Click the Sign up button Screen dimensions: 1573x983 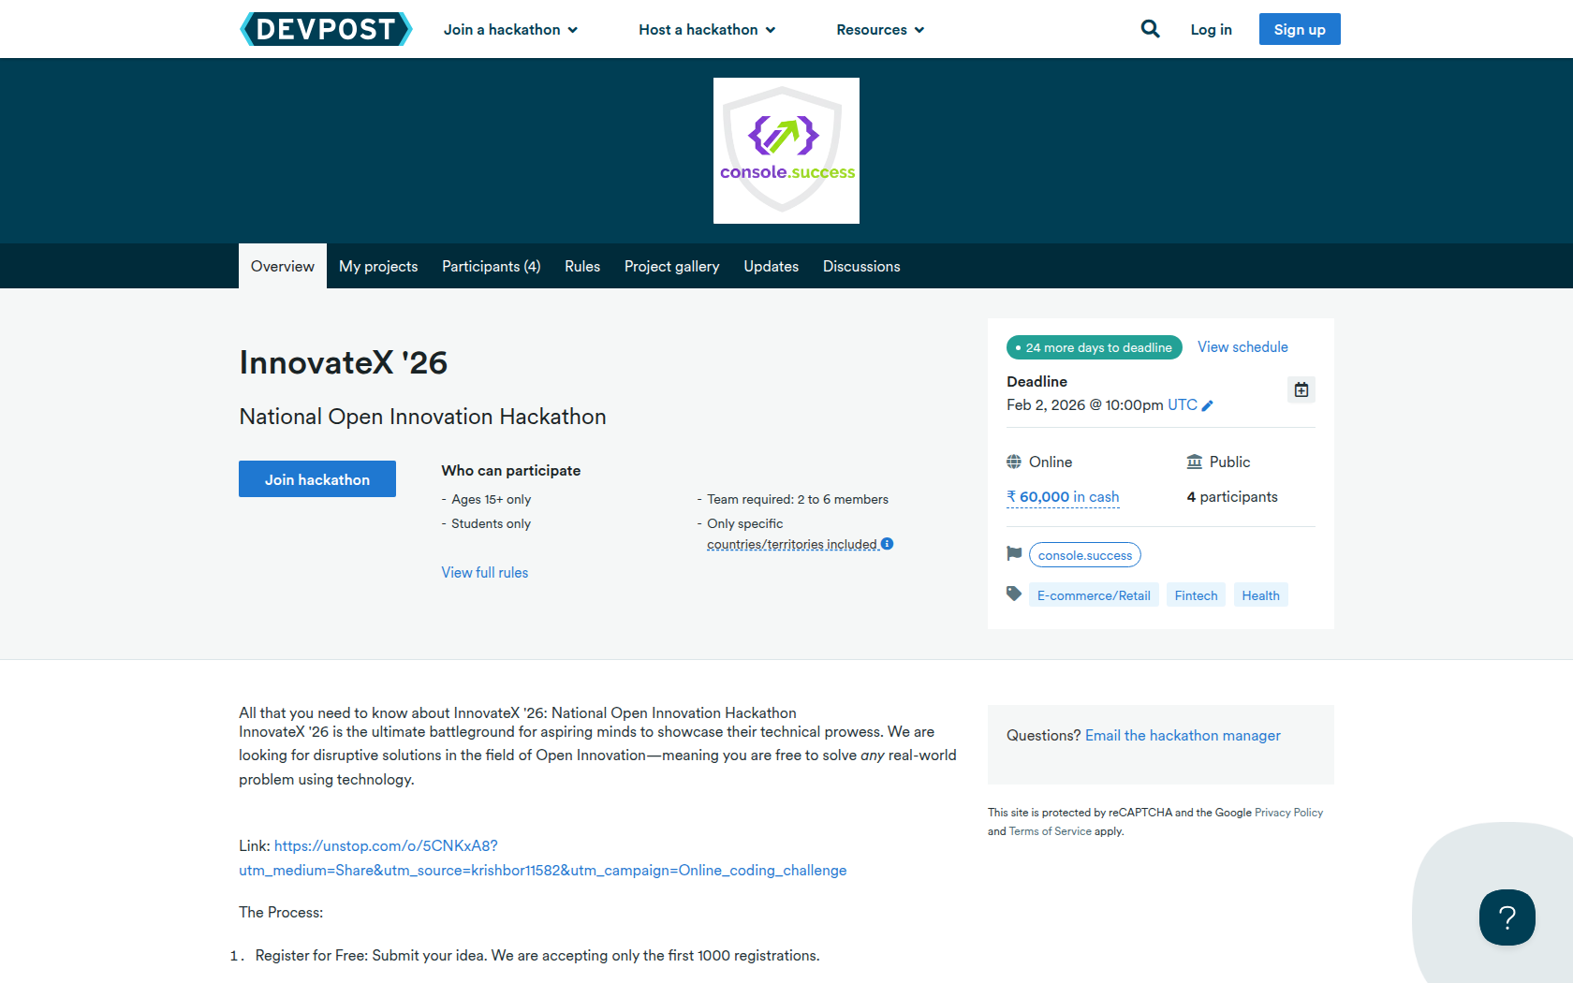coord(1299,29)
